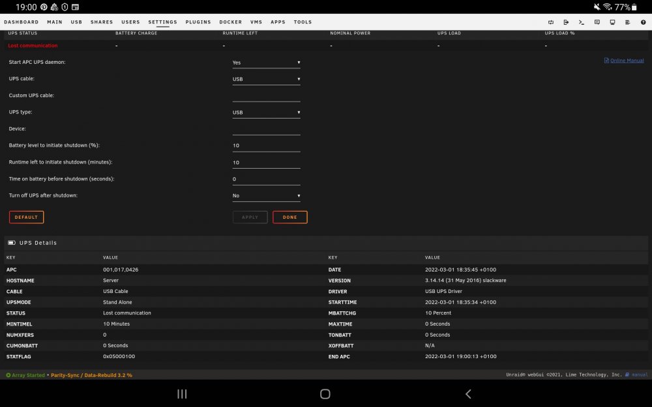This screenshot has height=407, width=652.
Task: Click the VERSION value 3.14.14 slackware
Action: (466, 280)
